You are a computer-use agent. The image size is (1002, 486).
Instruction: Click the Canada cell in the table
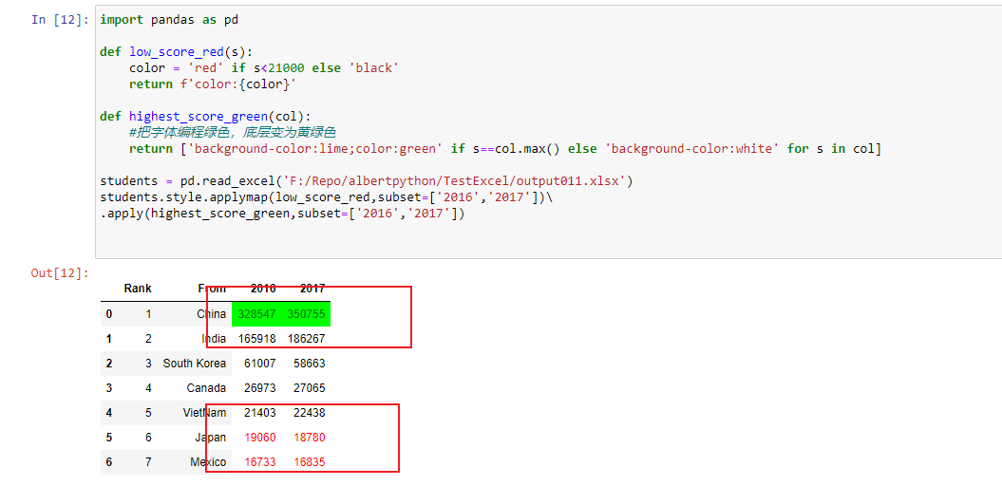[x=206, y=388]
